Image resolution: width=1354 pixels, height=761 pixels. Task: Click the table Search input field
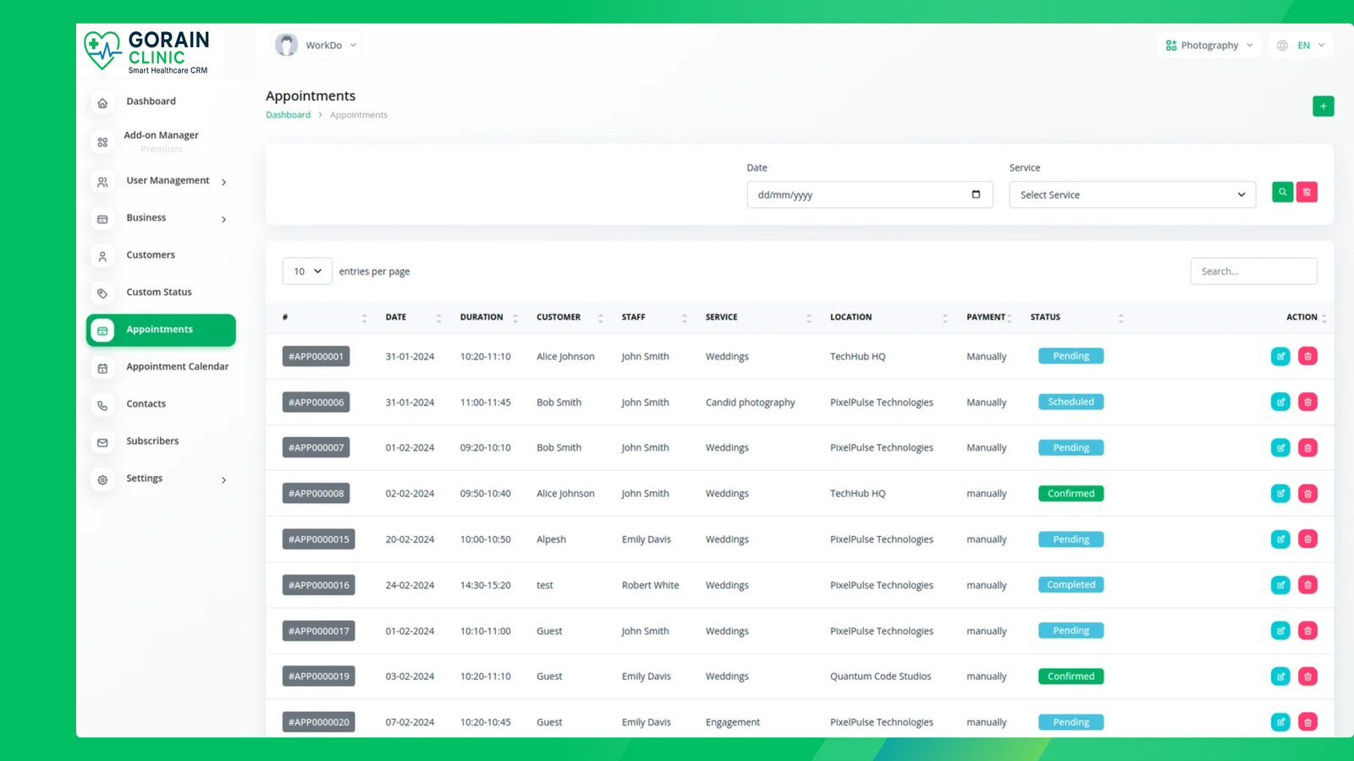pos(1252,271)
